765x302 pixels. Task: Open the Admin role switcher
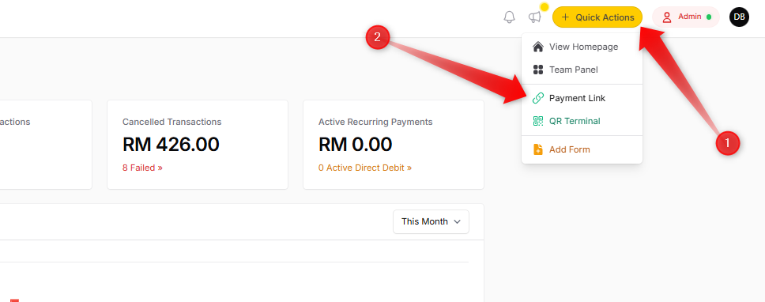[x=686, y=17]
